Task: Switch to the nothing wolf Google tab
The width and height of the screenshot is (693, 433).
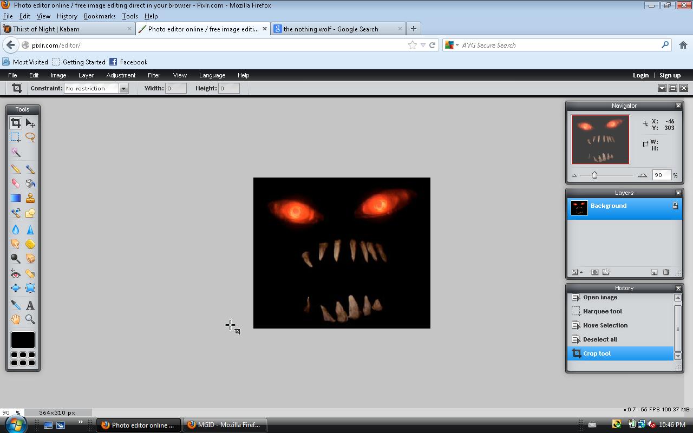Action: click(338, 29)
